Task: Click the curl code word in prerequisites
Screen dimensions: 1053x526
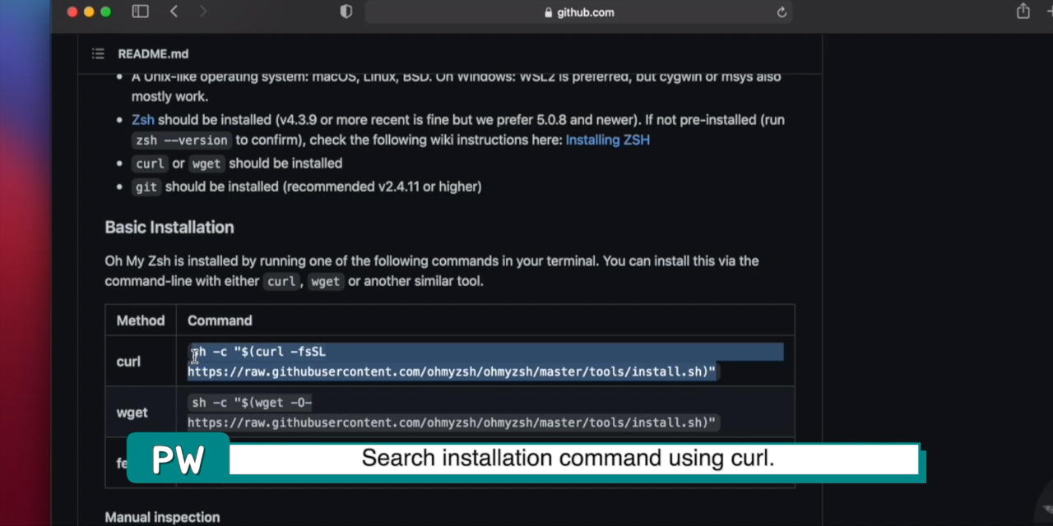Action: click(150, 164)
